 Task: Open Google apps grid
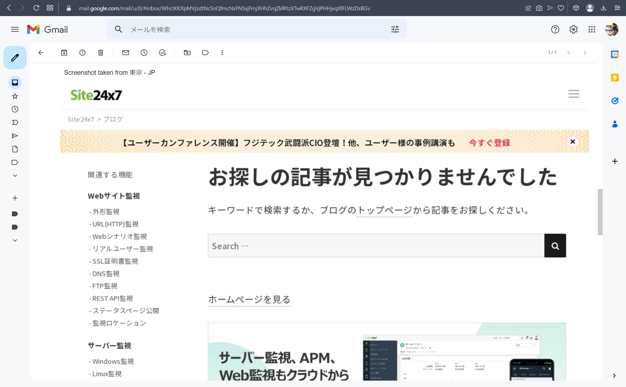click(592, 29)
